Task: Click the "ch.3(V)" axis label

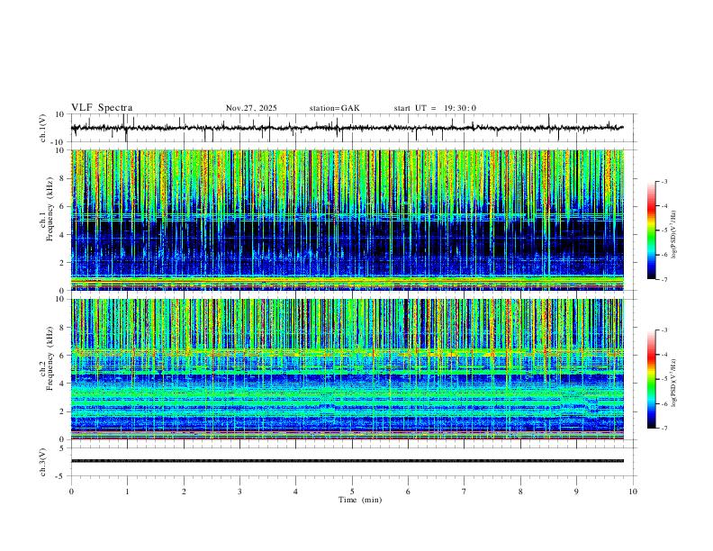Action: (x=43, y=462)
